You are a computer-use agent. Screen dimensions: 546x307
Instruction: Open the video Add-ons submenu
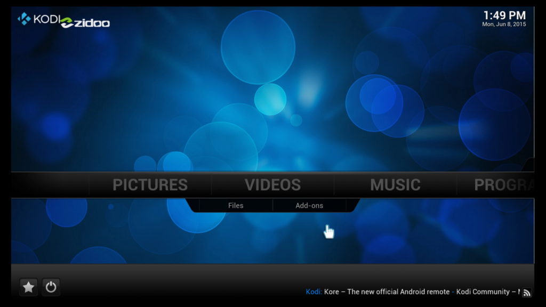pyautogui.click(x=309, y=205)
